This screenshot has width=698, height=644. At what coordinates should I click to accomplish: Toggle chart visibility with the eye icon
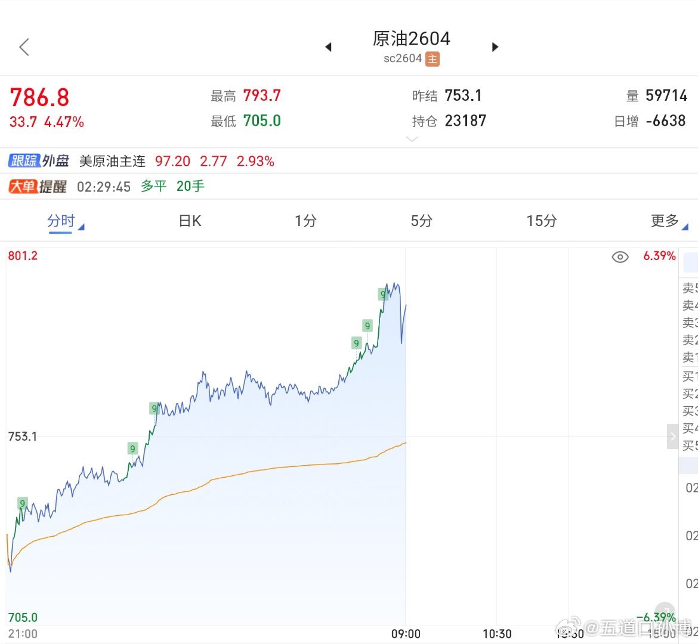[x=620, y=257]
